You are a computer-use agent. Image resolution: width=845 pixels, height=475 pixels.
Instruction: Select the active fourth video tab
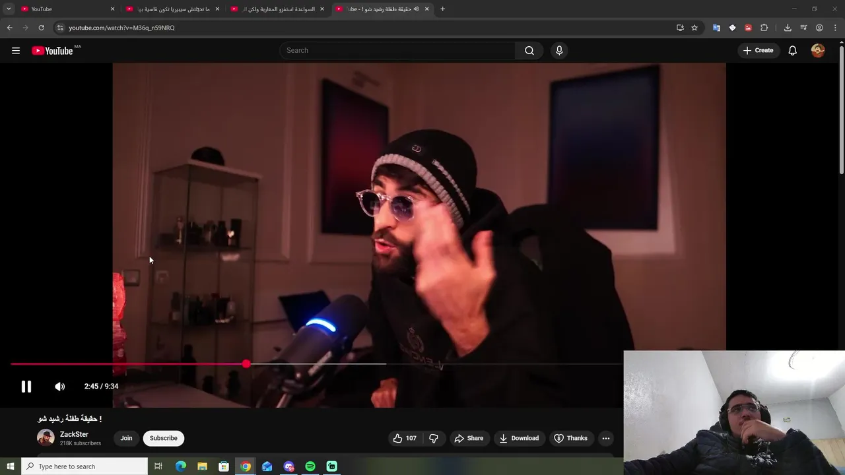[x=382, y=9]
